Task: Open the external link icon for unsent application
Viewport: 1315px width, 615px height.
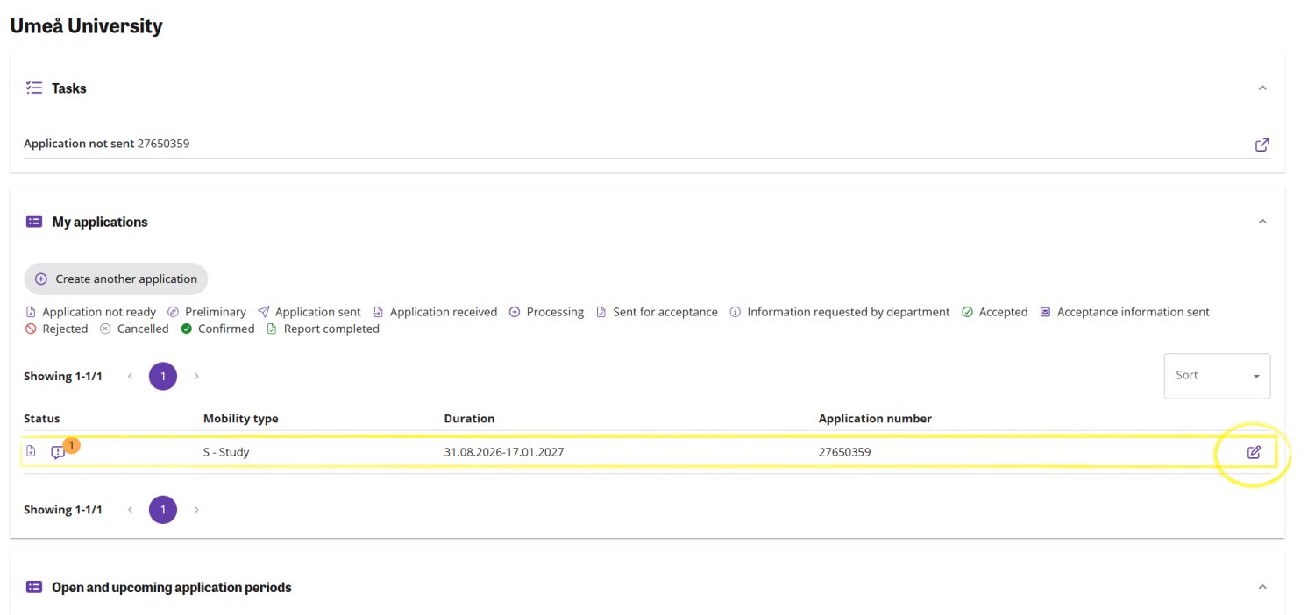Action: pyautogui.click(x=1262, y=145)
